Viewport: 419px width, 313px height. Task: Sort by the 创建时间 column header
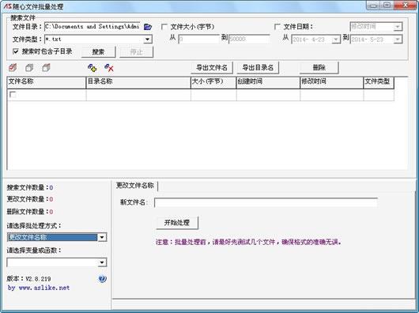click(x=268, y=82)
